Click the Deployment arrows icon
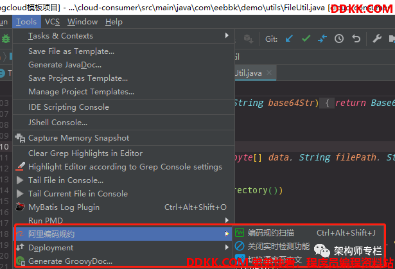Image resolution: width=395 pixels, height=269 pixels. pos(20,247)
